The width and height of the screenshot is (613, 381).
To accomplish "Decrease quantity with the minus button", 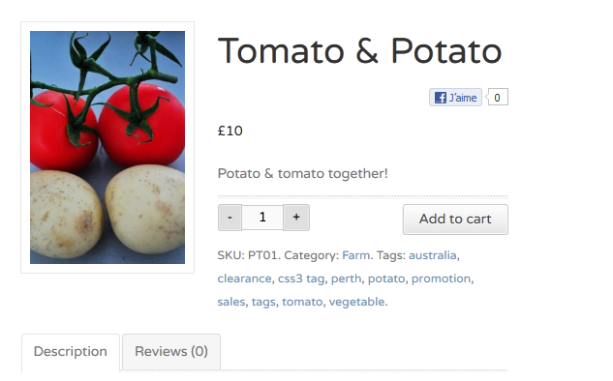I will 230,218.
